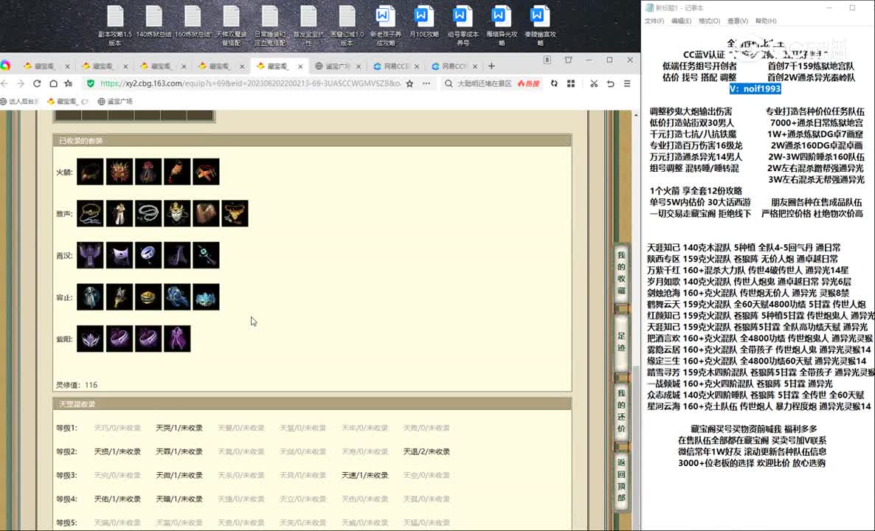This screenshot has width=875, height=531.
Task: Click the 灵修值: 116 text
Action: pos(77,385)
